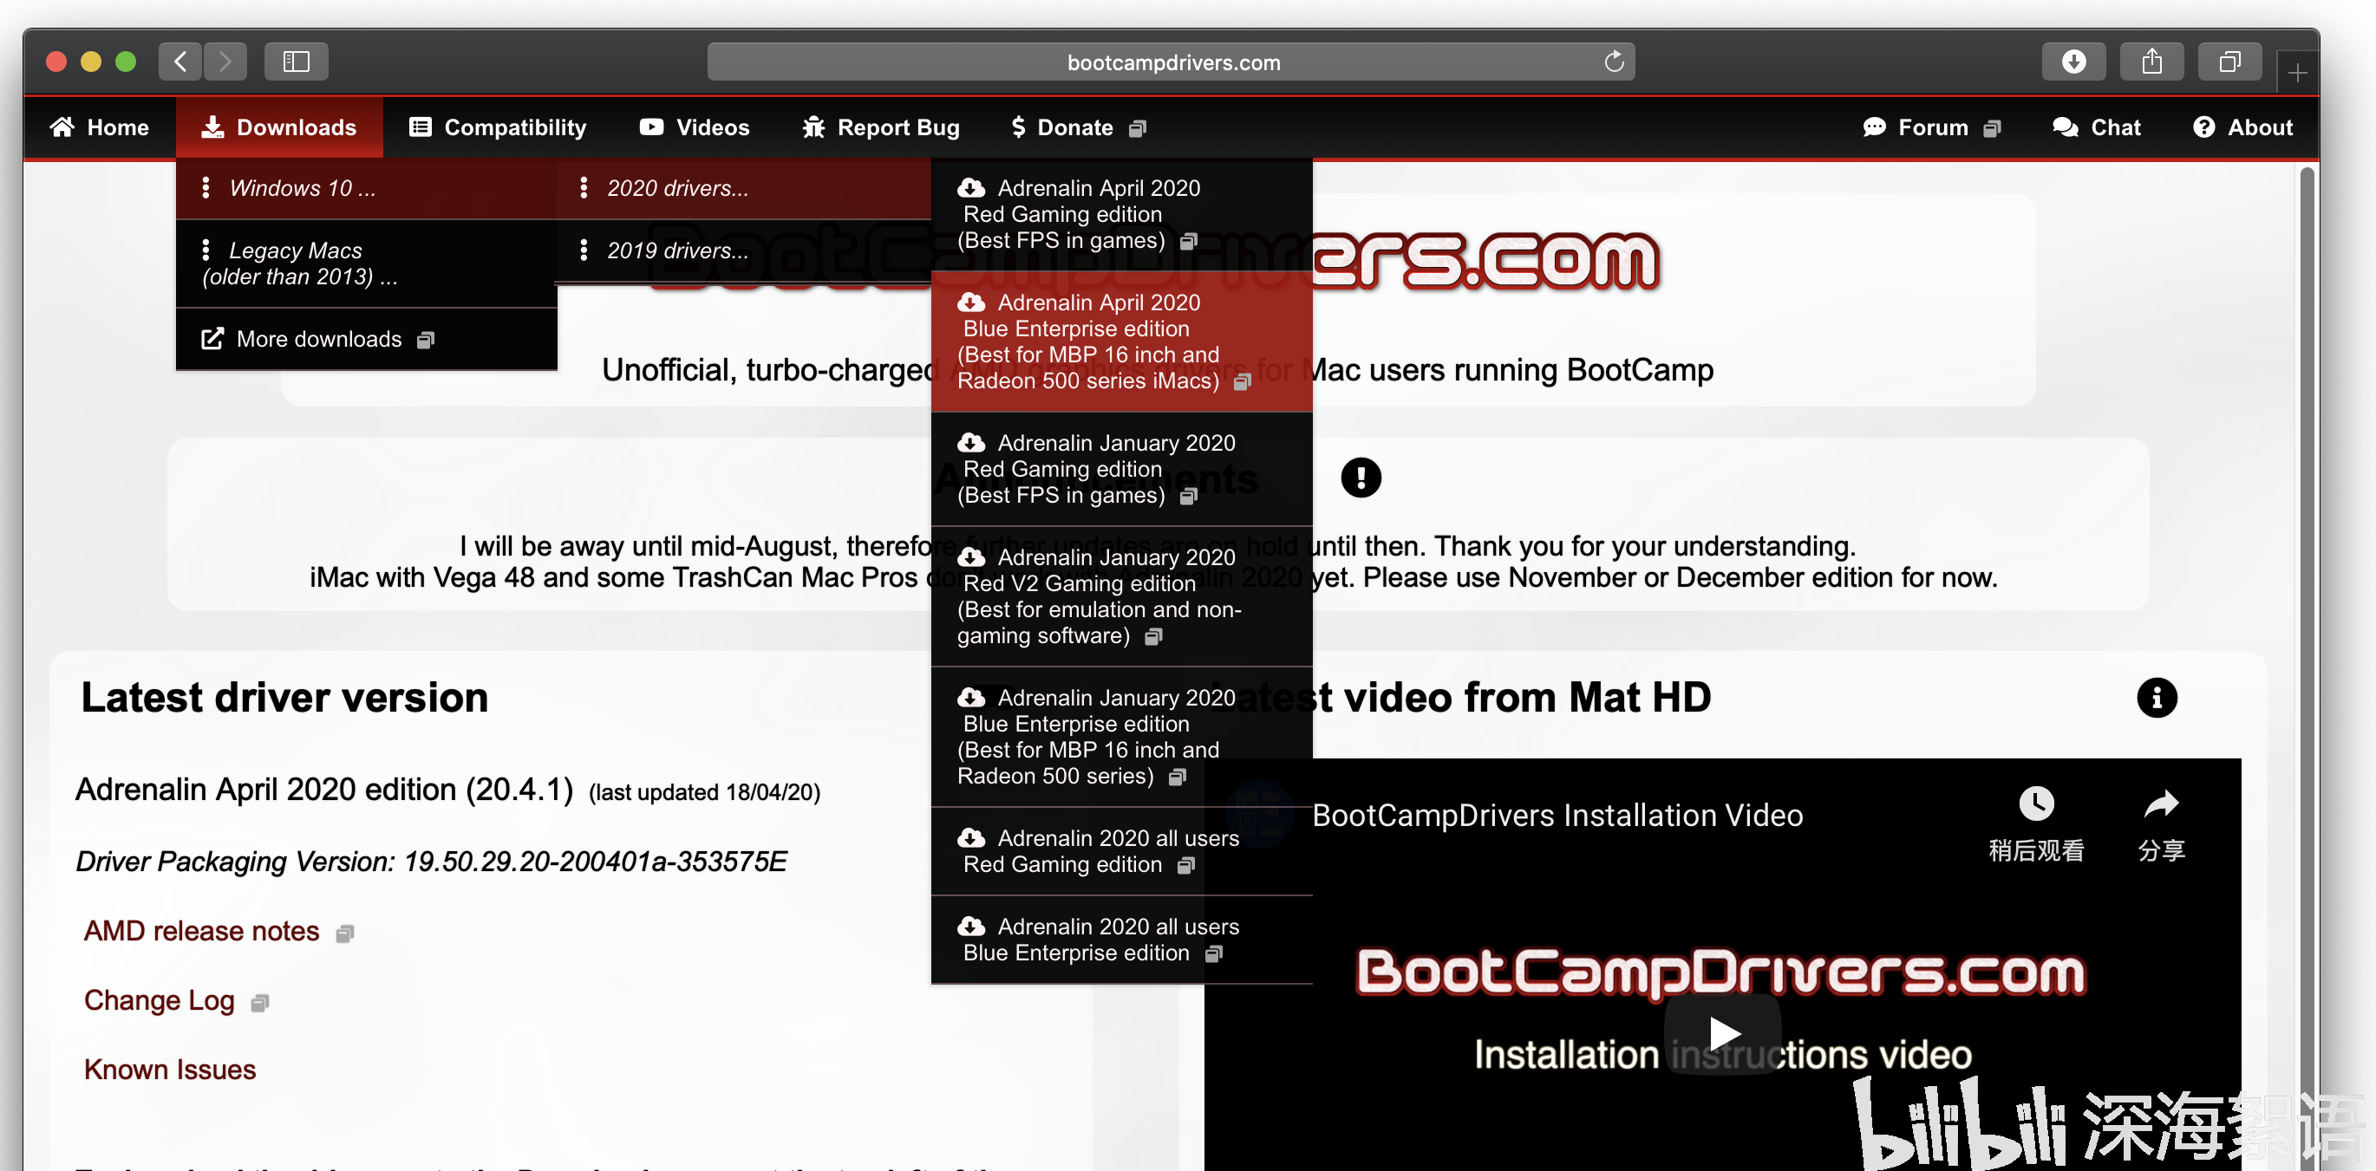
Task: Click the Downloads tray-arrow icon
Action: [x=212, y=127]
